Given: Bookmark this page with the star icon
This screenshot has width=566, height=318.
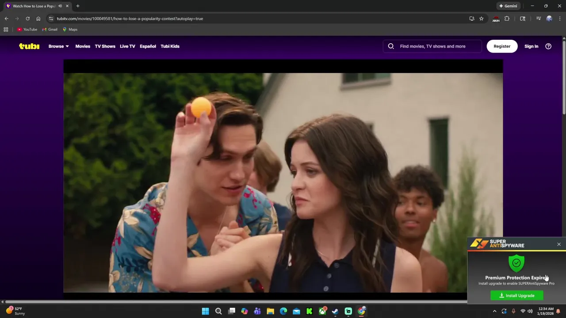Looking at the screenshot, I should point(482,19).
